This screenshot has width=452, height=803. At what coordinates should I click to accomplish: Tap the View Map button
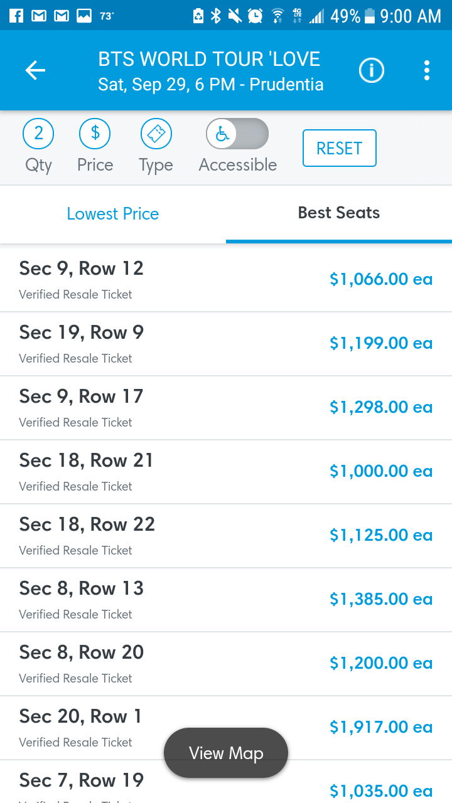tap(226, 753)
